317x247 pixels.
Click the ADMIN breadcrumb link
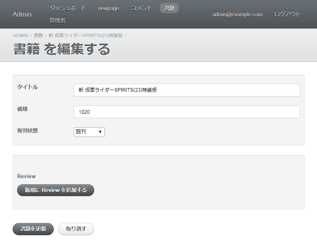click(x=20, y=35)
